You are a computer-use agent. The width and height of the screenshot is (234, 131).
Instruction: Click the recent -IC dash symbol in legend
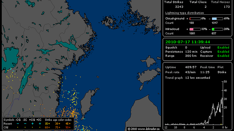[25, 123]
